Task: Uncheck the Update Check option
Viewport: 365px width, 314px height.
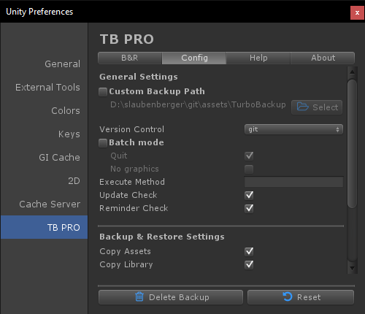Action: (x=249, y=195)
